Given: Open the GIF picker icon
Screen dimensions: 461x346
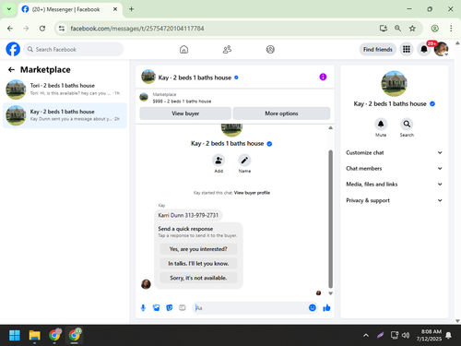Looking at the screenshot, I should (x=183, y=308).
